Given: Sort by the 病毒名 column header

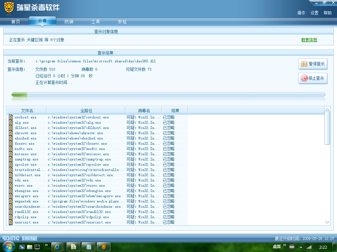Looking at the screenshot, I should 143,111.
